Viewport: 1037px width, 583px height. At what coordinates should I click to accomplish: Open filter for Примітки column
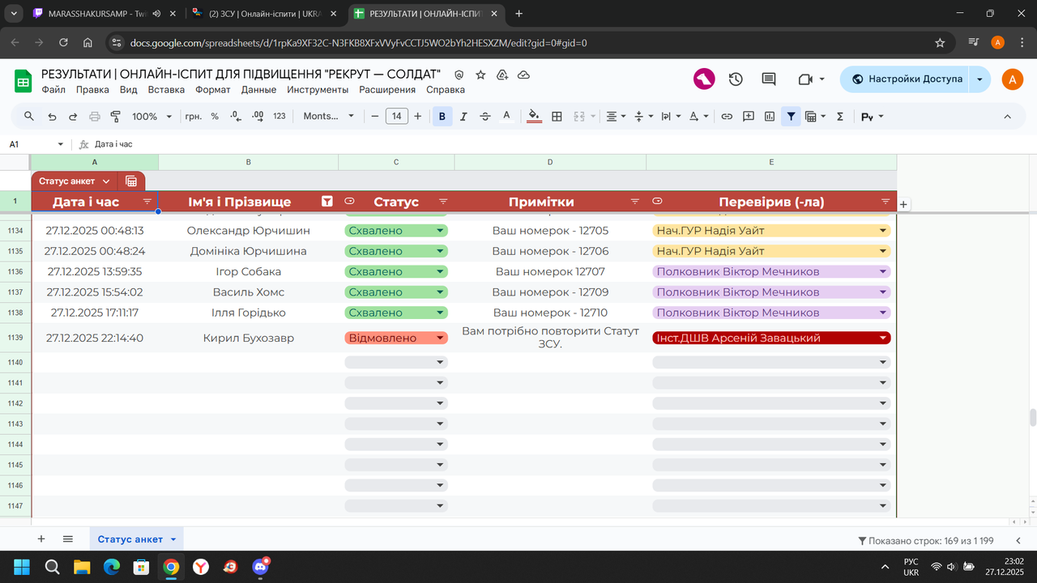[x=635, y=202]
